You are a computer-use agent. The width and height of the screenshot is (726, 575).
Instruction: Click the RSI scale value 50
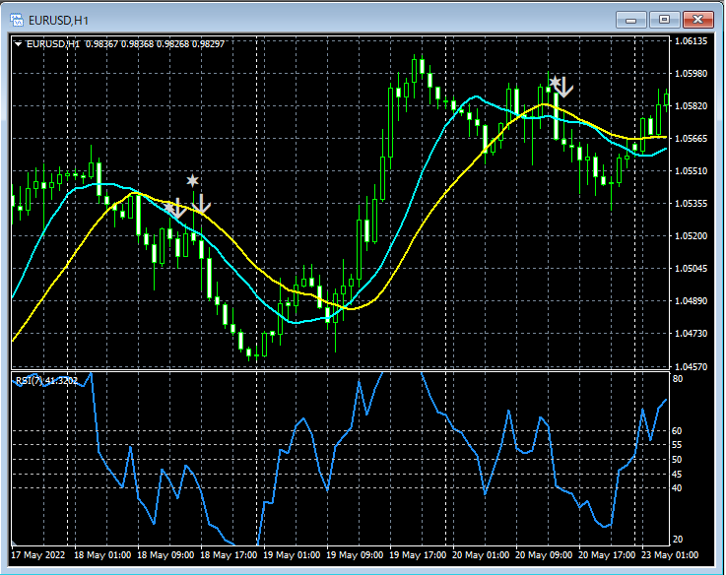(678, 459)
